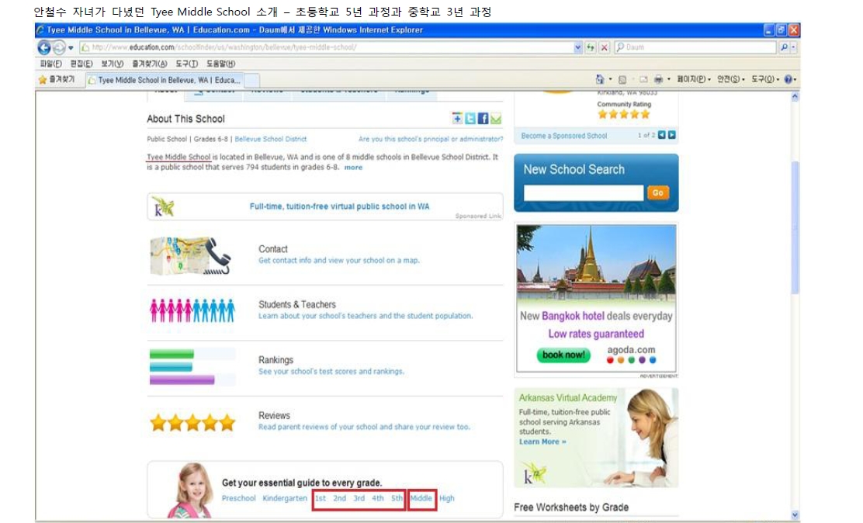Click the green email share icon

pos(495,119)
